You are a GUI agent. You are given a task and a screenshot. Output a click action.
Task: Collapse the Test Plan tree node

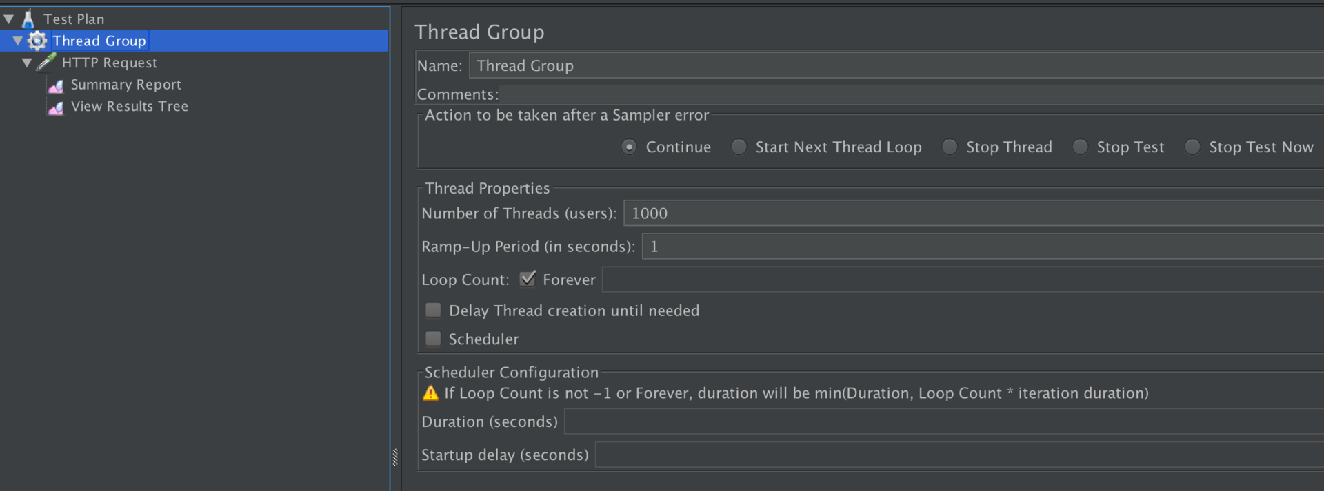point(9,19)
